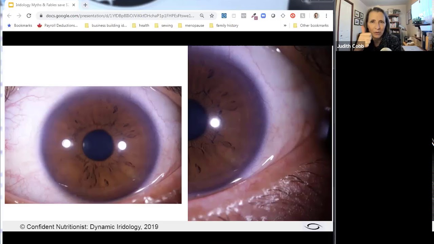This screenshot has height=244, width=434.
Task: Click the crosshair target extension icon
Action: [x=283, y=16]
